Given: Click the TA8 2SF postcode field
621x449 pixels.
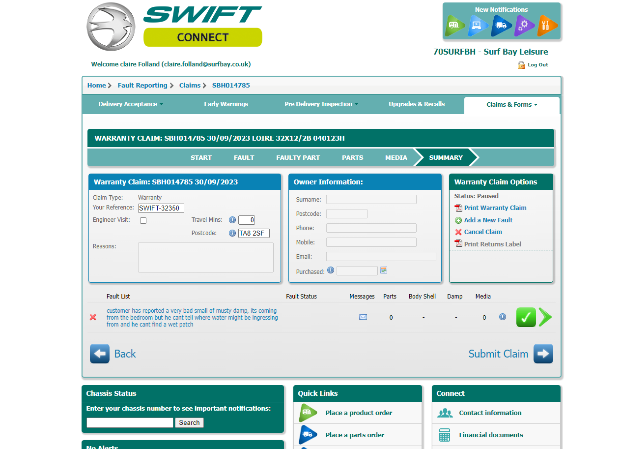Looking at the screenshot, I should [x=254, y=234].
